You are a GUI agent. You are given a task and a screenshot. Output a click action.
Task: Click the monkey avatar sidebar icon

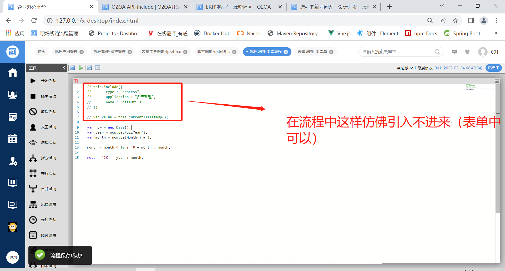[x=13, y=227]
